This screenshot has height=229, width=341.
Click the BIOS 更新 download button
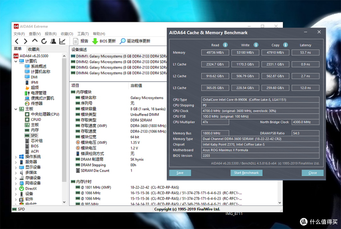(104, 41)
